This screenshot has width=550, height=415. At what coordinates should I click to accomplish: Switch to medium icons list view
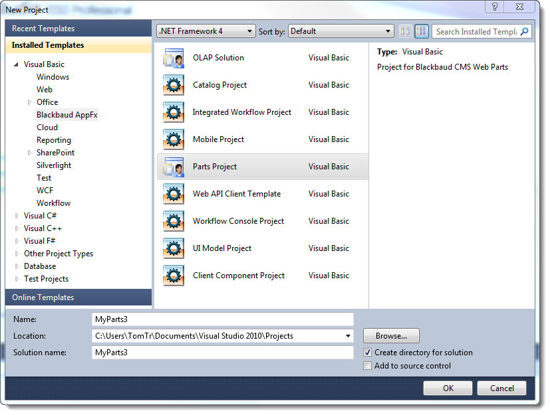click(x=421, y=31)
